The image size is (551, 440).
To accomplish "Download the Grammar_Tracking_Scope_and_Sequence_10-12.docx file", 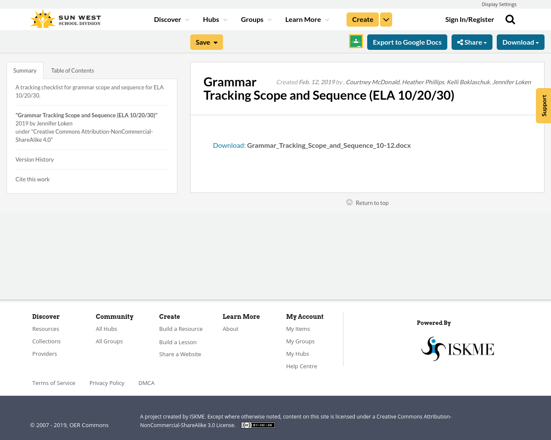I will coord(328,145).
